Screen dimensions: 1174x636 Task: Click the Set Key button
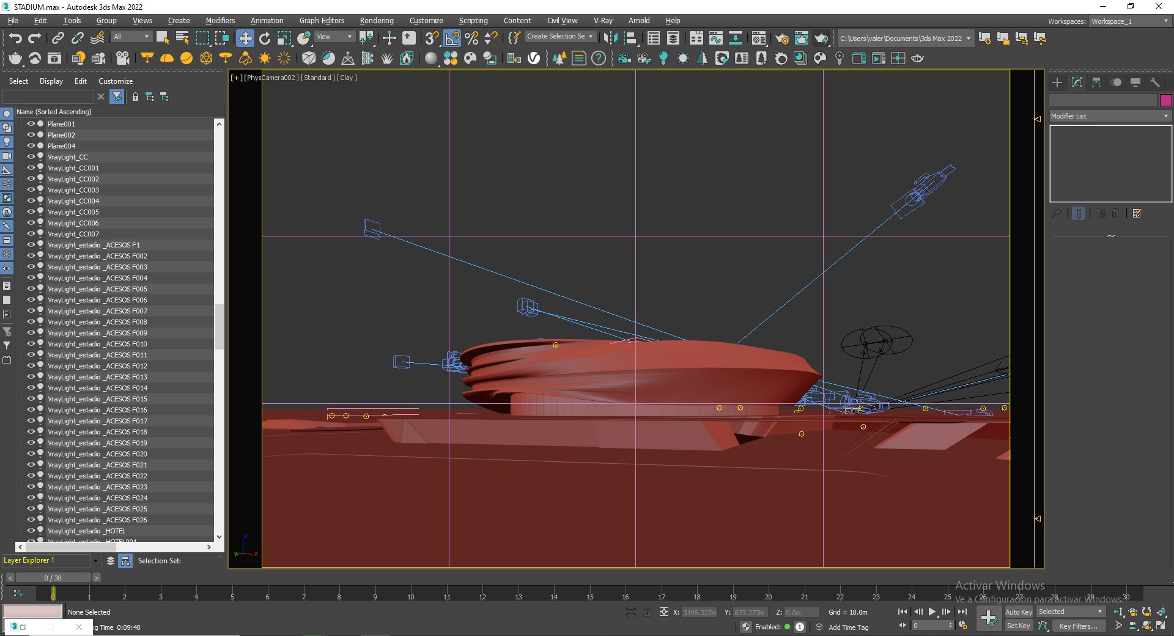coord(1019,626)
